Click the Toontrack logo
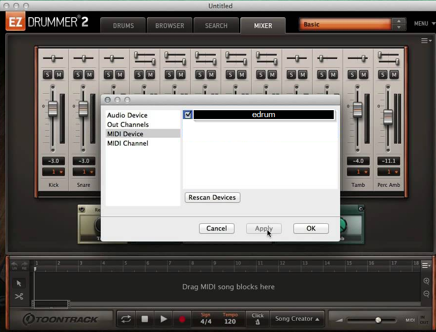Viewport: 436px width, 332px height. coord(60,319)
